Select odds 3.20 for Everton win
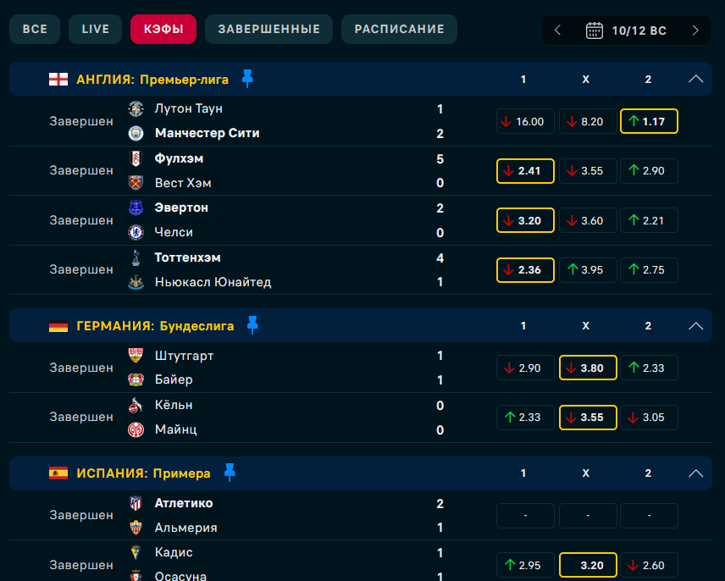 pos(525,220)
